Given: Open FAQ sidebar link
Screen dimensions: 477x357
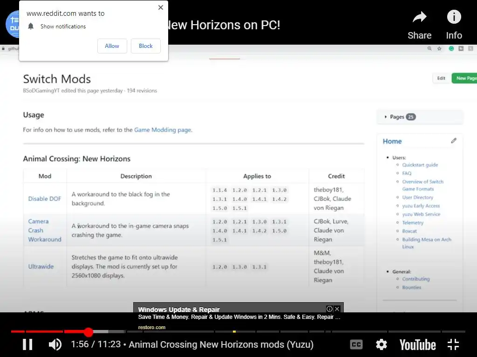Looking at the screenshot, I should (x=407, y=173).
